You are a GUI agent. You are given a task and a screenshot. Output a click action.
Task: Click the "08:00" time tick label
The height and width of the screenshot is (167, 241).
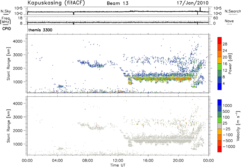(88, 161)
